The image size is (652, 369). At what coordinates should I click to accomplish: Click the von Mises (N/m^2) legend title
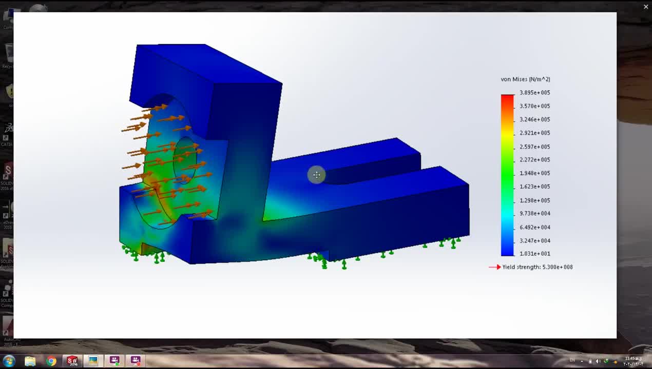(x=525, y=79)
